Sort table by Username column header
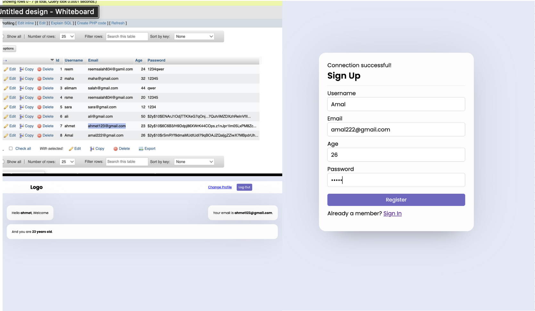This screenshot has width=535, height=311. pos(74,60)
